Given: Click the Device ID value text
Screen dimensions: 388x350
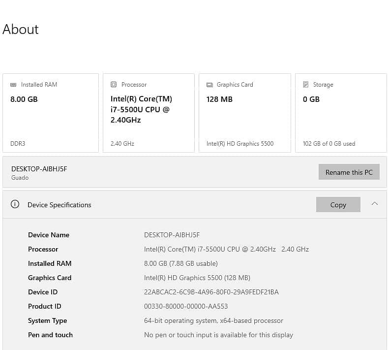Looking at the screenshot, I should [211, 292].
